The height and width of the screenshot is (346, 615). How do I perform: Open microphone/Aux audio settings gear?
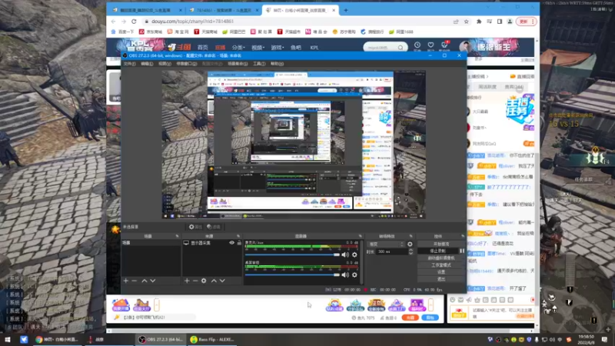(354, 255)
